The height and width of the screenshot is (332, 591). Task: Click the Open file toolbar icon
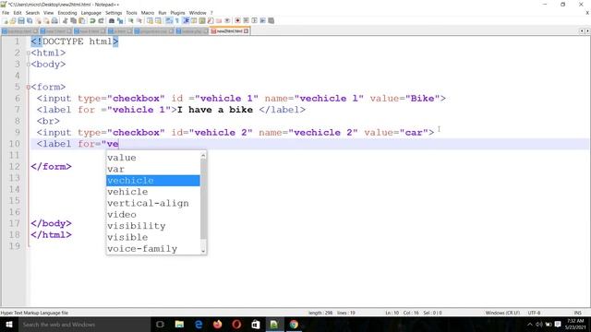click(13, 20)
